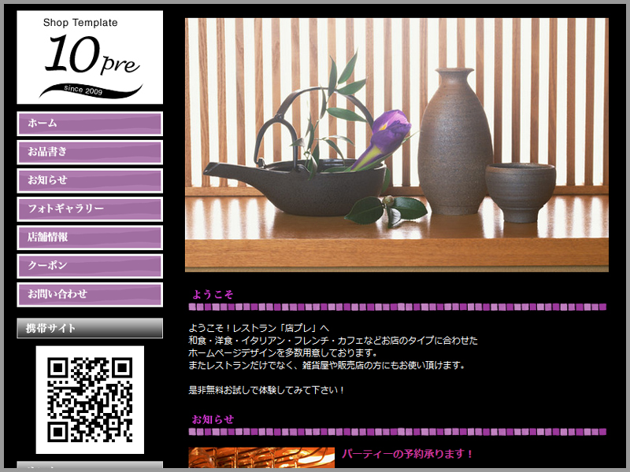Image resolution: width=630 pixels, height=472 pixels.
Task: Click the 10pre shop logo
Action: coord(90,57)
